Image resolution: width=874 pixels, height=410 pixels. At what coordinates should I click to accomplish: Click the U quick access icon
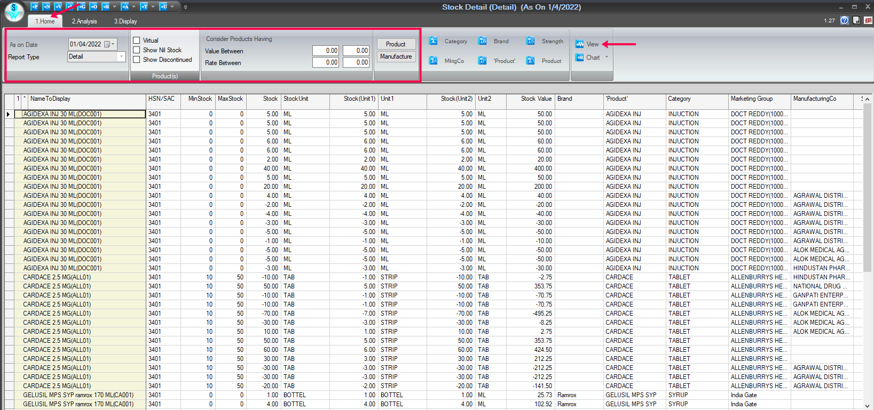click(x=163, y=6)
